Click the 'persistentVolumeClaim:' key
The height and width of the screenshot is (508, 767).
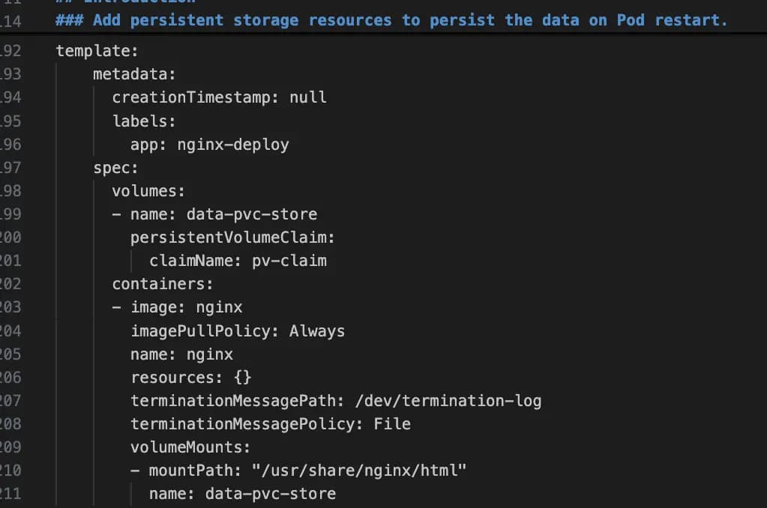point(233,238)
